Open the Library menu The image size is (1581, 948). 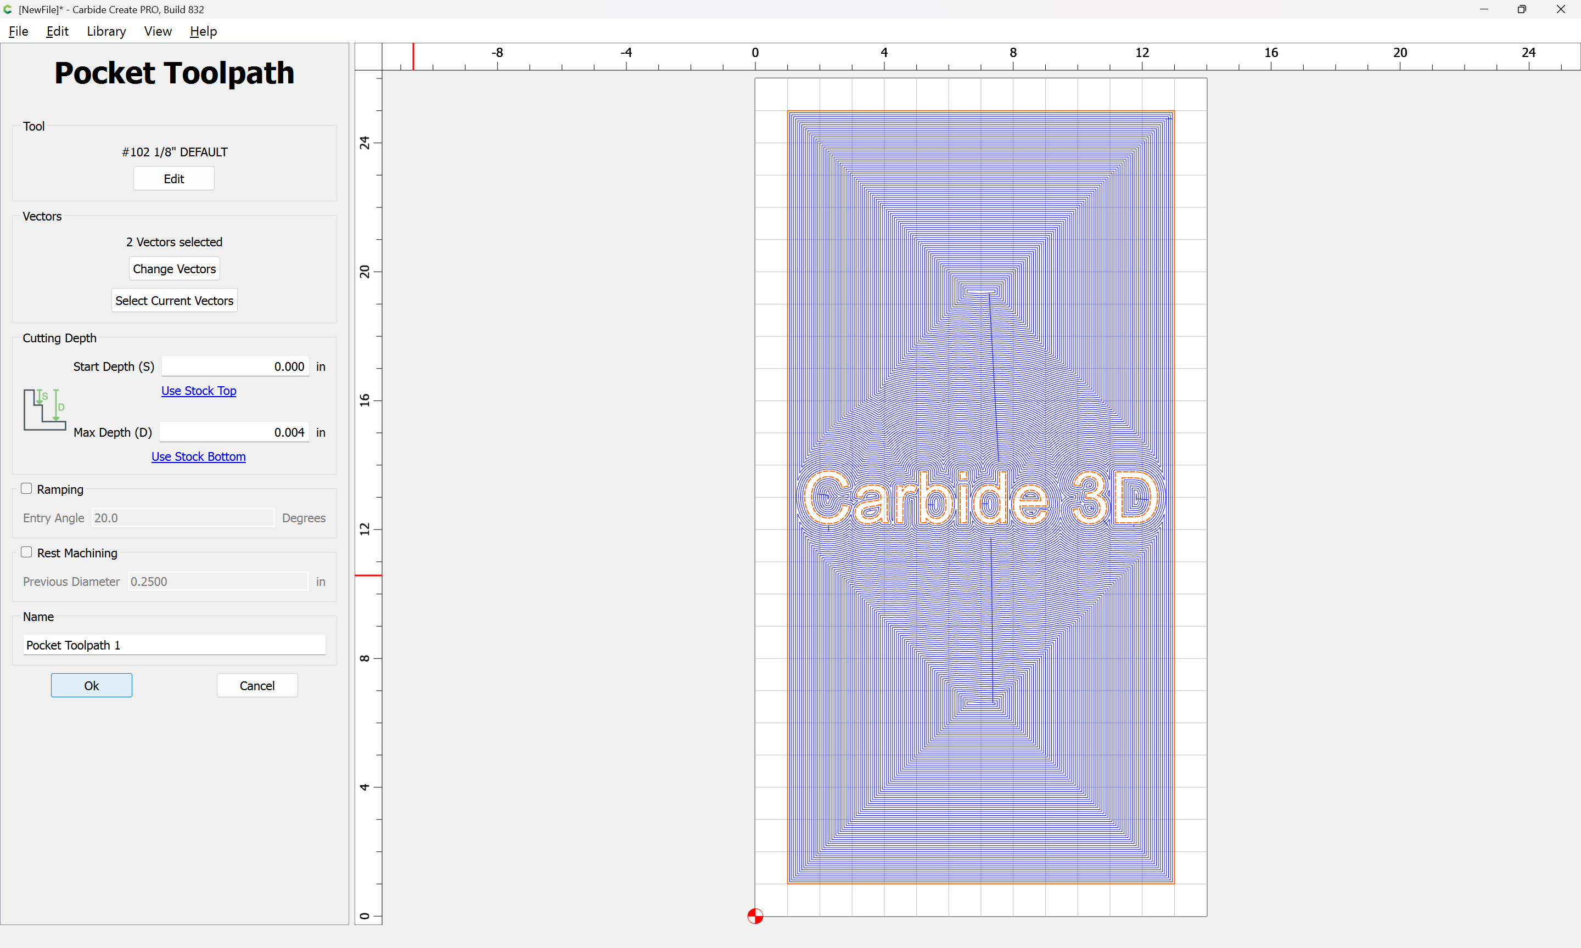(106, 31)
